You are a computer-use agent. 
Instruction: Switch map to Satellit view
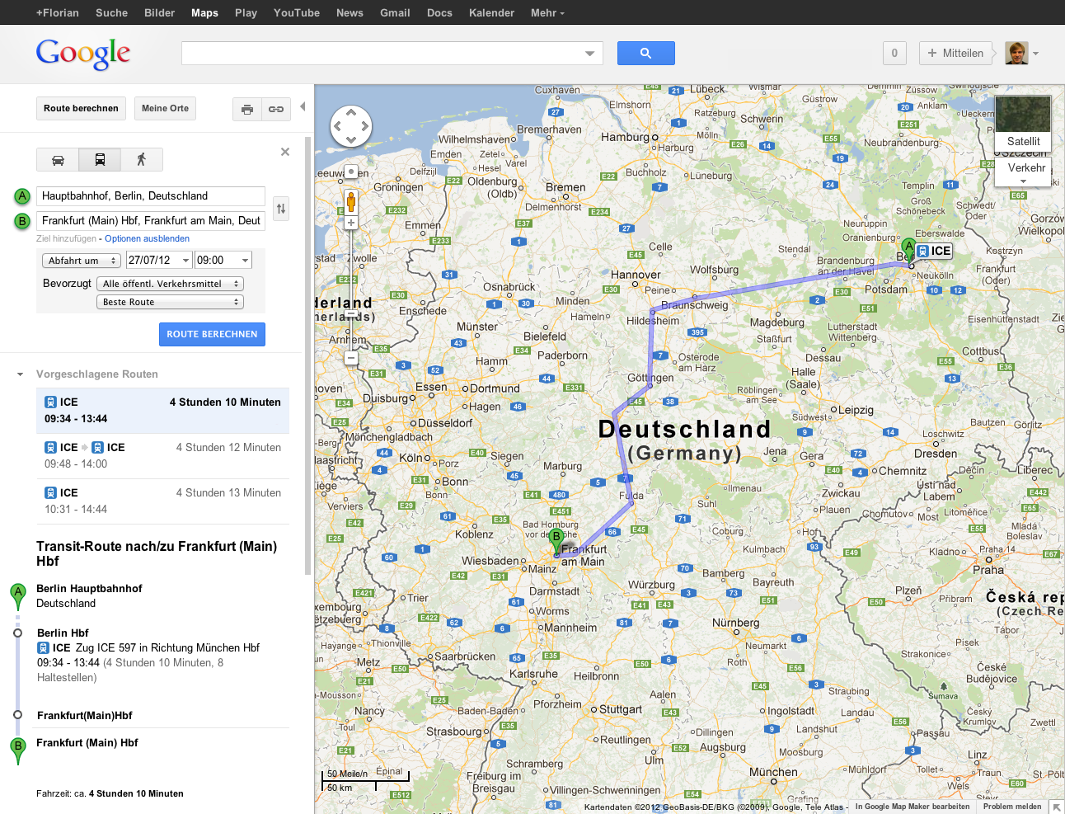coord(1022,141)
